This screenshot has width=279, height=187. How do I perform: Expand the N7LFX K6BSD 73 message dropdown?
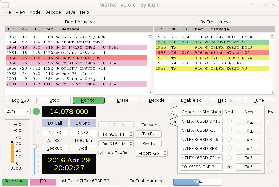click(x=219, y=158)
